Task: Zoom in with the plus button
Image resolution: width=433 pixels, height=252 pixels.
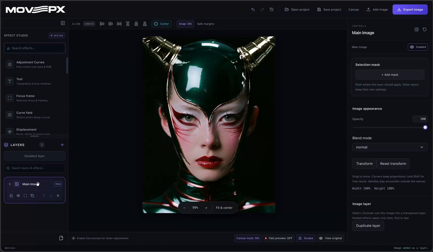Action: click(206, 208)
